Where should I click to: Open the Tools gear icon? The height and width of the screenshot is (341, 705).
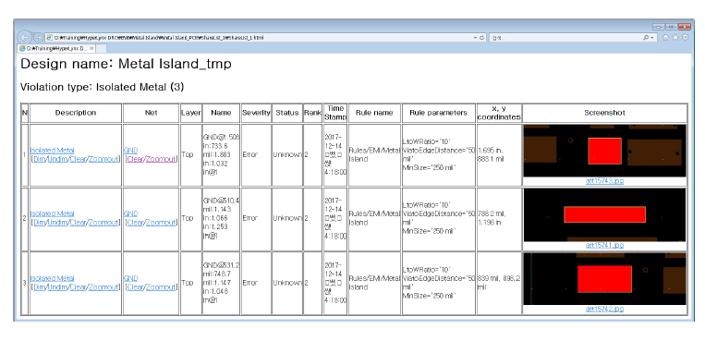tap(685, 38)
